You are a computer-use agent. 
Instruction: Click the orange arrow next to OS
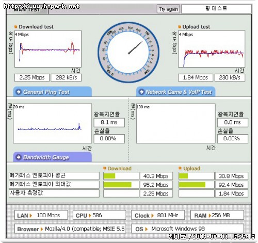coord(147,229)
